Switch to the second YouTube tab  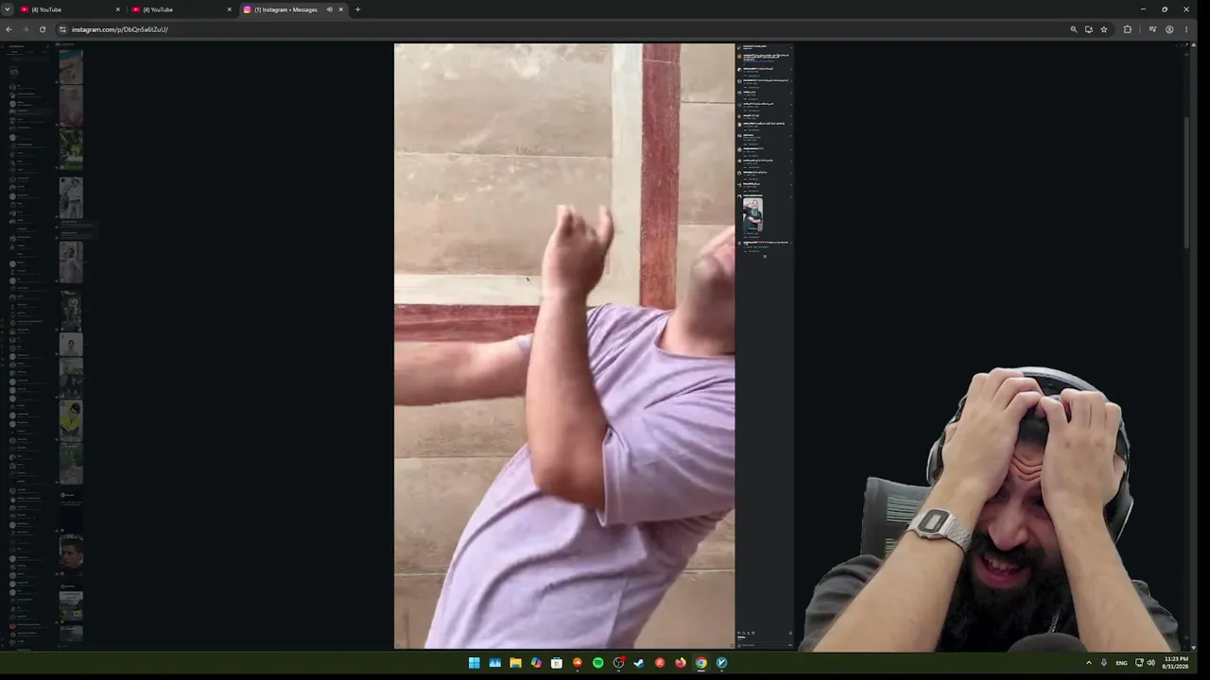[181, 9]
